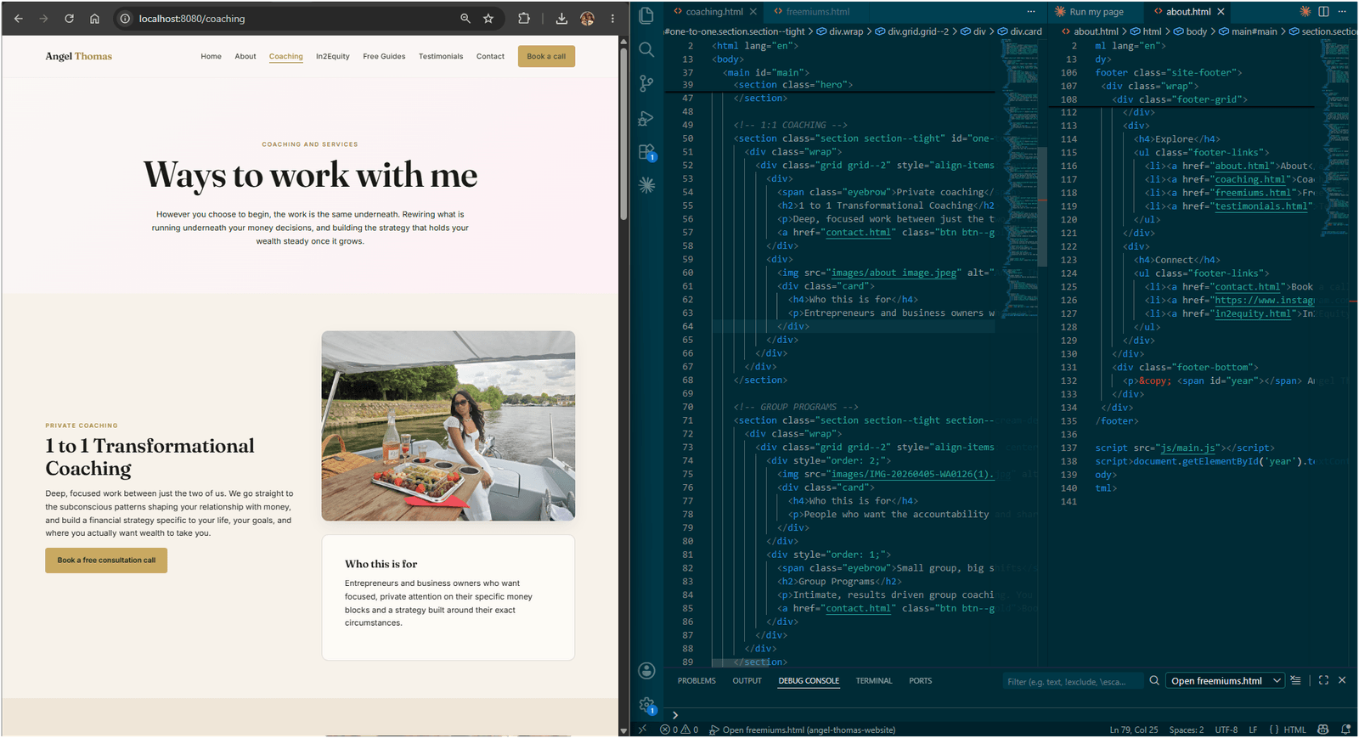Screen dimensions: 1359x738
Task: Open the browser three-dot menu
Action: click(x=612, y=18)
